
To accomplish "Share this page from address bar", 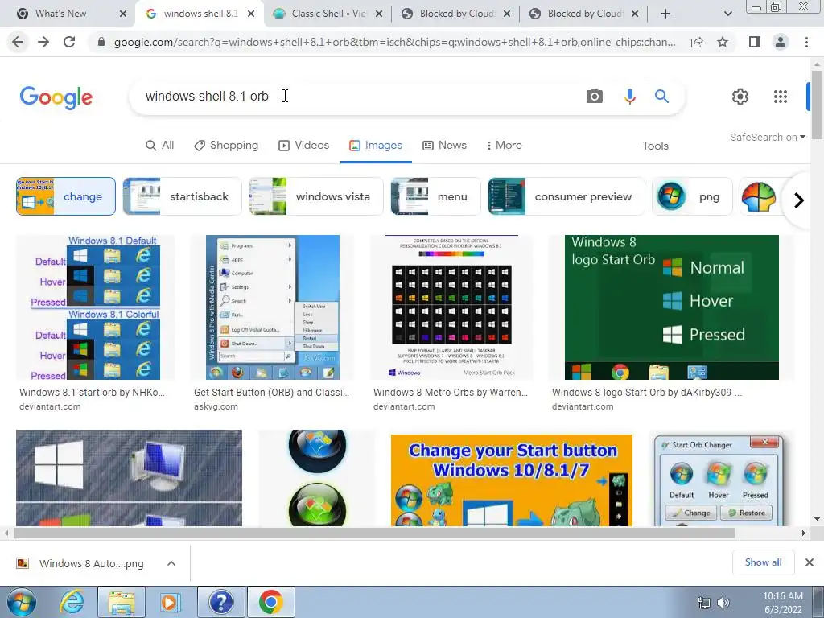I will point(697,42).
